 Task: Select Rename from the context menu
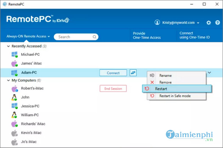[177, 75]
